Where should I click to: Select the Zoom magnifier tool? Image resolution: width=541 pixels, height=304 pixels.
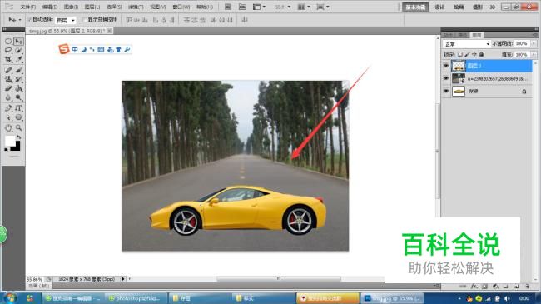tap(18, 127)
